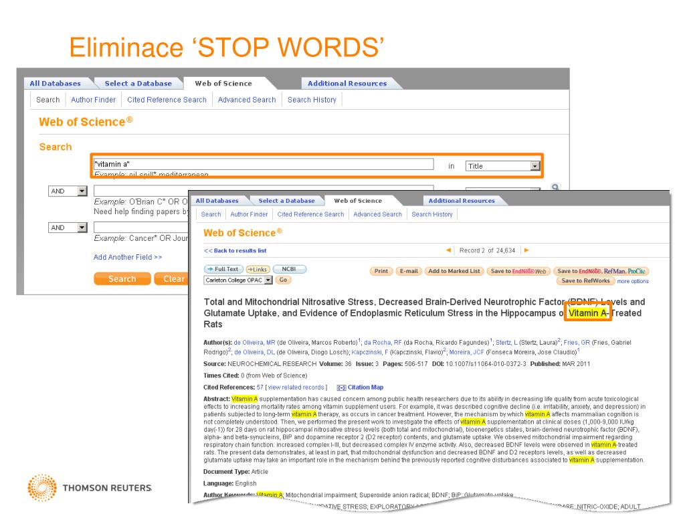Click Search link in record window submenu
Screen dimensions: 685x514
[211, 214]
